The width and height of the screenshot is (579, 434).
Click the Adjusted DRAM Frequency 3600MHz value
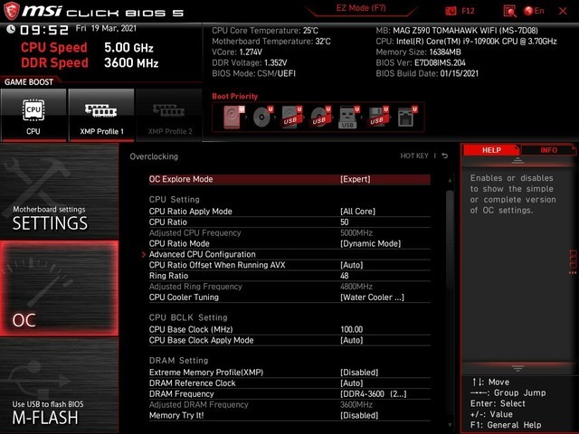tap(356, 404)
